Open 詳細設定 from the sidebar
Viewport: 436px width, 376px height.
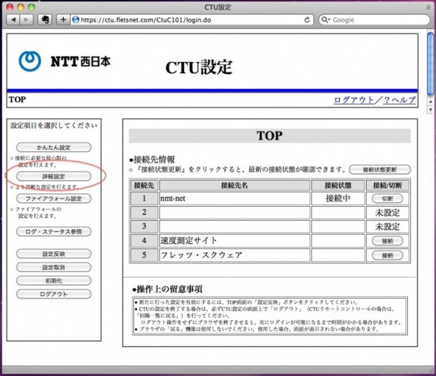54,176
